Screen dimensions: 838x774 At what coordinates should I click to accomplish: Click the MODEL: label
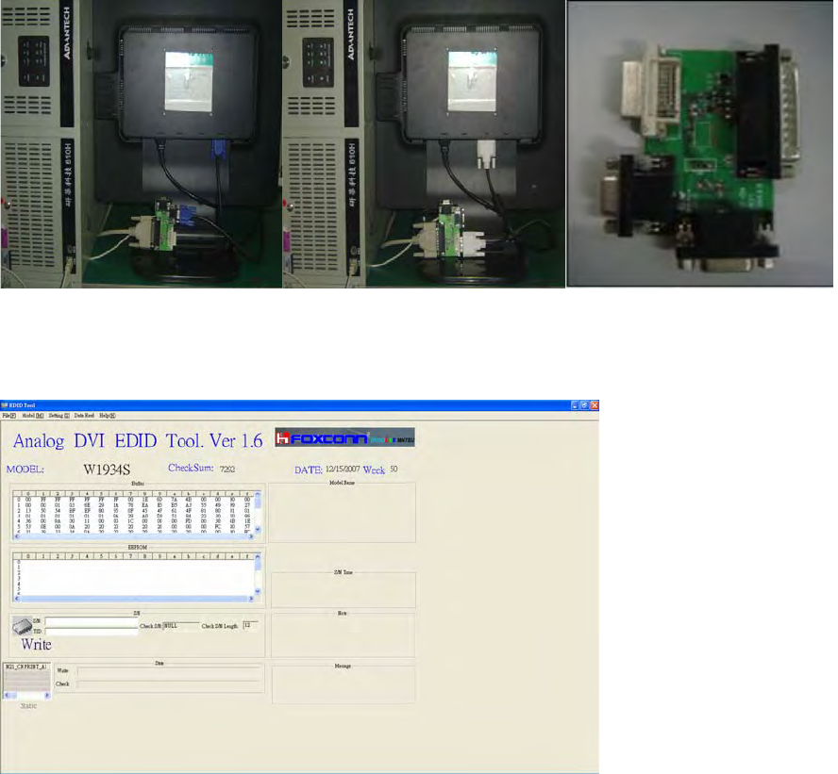tap(25, 469)
